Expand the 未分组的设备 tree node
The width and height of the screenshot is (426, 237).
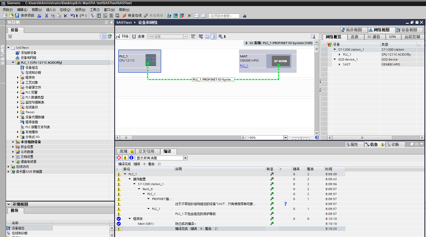coord(13,142)
